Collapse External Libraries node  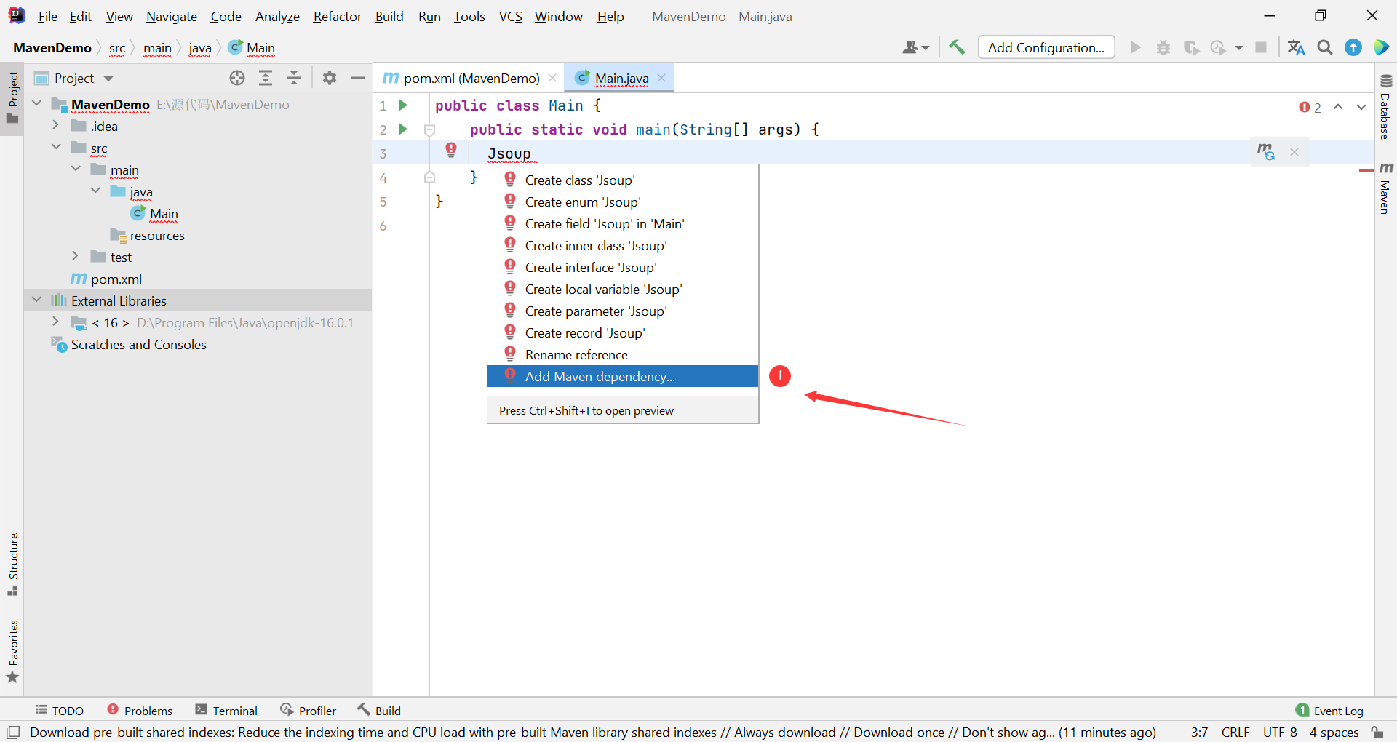36,300
